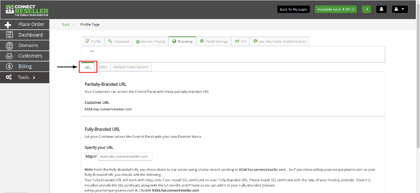Select the URL sub-tab
The height and width of the screenshot is (193, 420).
(88, 67)
